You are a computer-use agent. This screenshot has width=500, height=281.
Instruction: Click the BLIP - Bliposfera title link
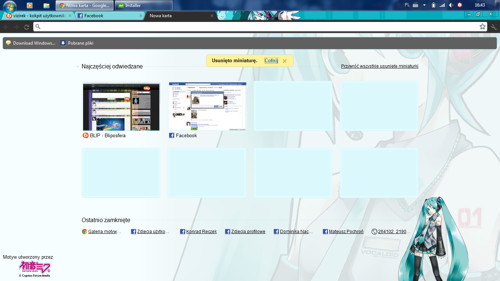pyautogui.click(x=108, y=135)
